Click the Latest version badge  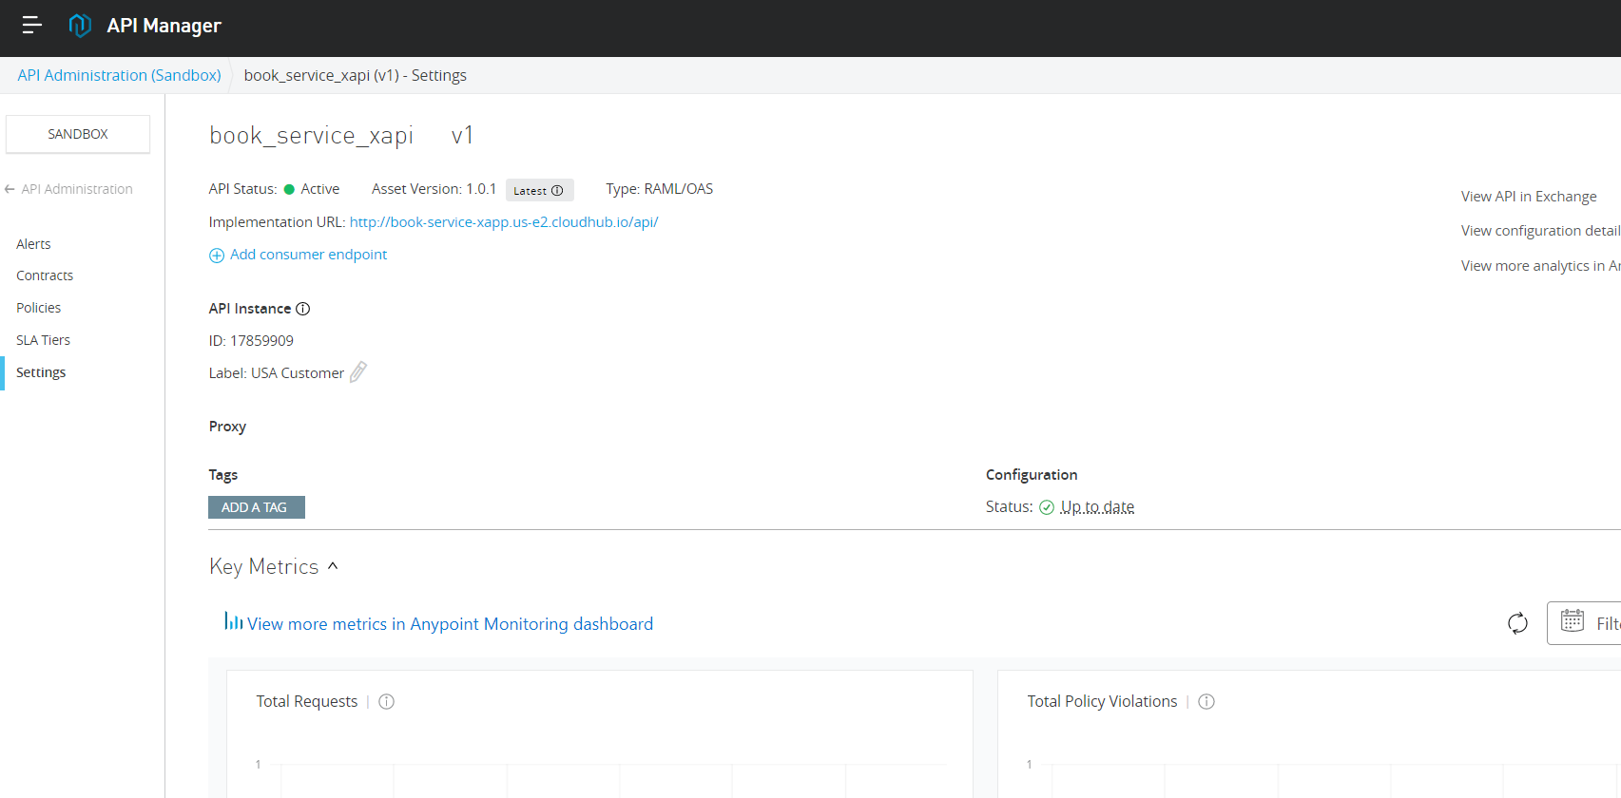(x=540, y=190)
